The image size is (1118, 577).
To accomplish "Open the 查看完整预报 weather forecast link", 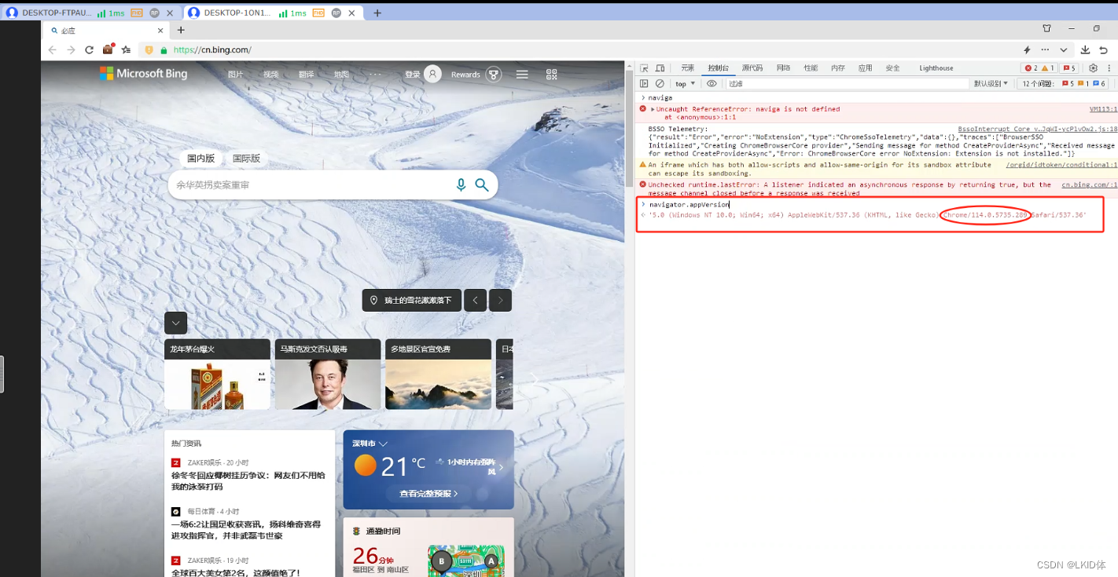I will tap(428, 493).
